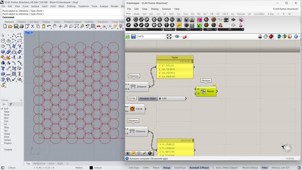Click the Record History status button

250,168
